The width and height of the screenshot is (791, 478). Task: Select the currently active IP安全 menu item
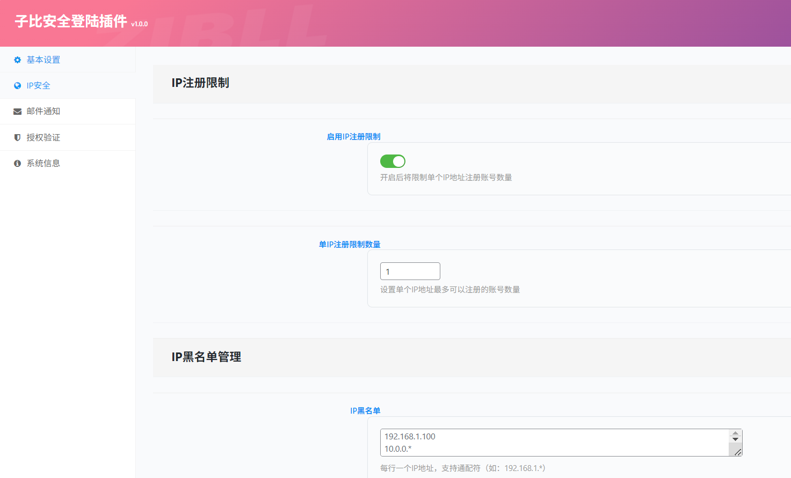click(38, 85)
